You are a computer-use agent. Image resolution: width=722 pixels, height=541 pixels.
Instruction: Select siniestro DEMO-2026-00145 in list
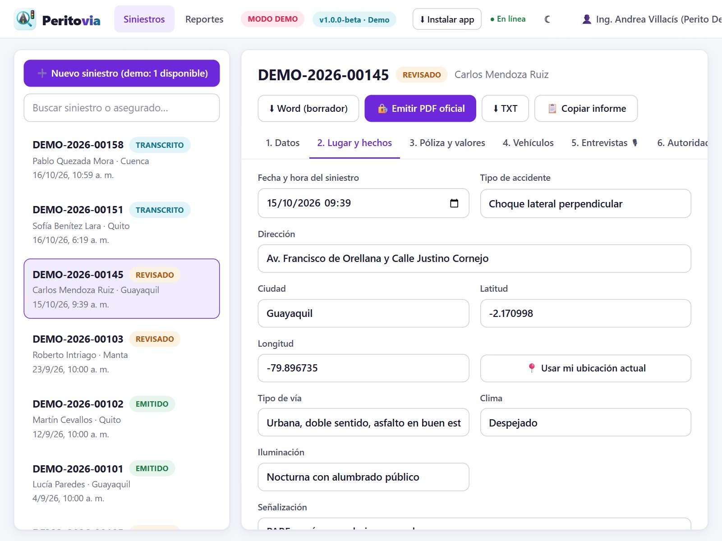pyautogui.click(x=122, y=289)
